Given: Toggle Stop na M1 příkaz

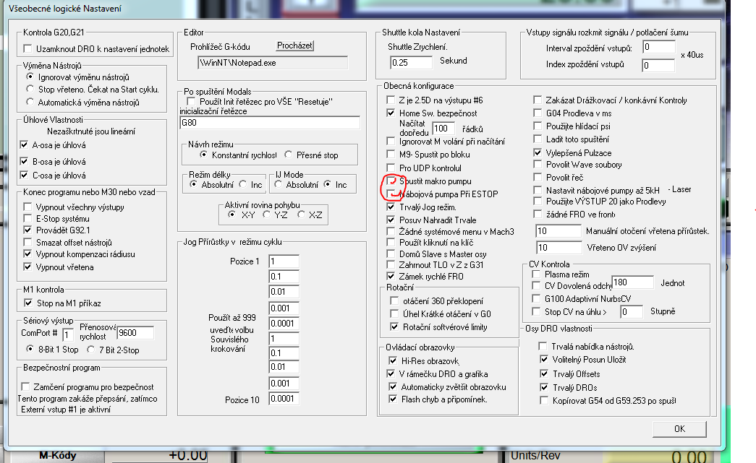Looking at the screenshot, I should [x=29, y=303].
